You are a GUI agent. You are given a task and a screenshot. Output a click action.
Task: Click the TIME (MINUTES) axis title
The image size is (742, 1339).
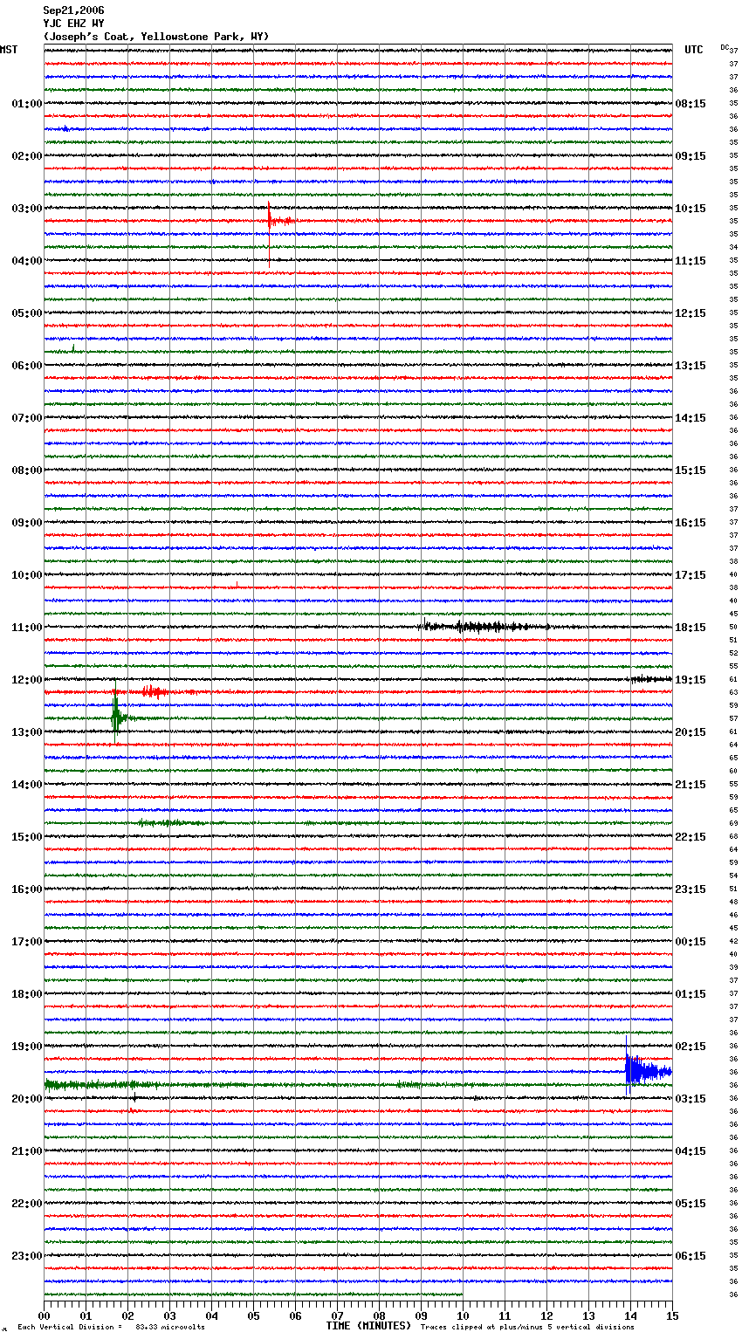click(x=368, y=1326)
